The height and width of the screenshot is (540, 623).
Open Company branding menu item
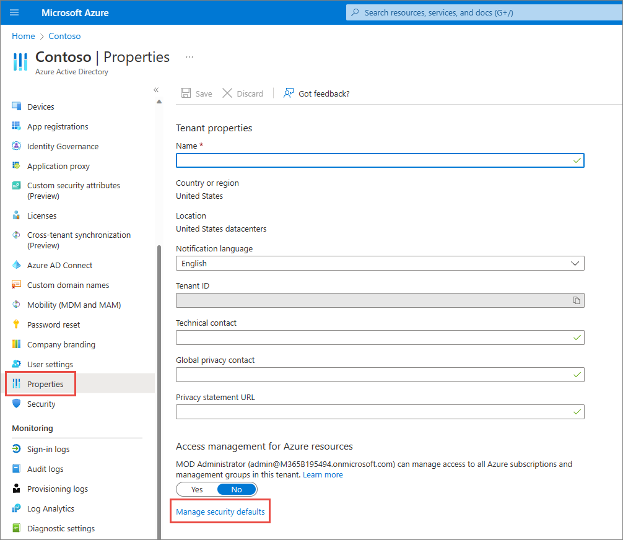click(61, 344)
